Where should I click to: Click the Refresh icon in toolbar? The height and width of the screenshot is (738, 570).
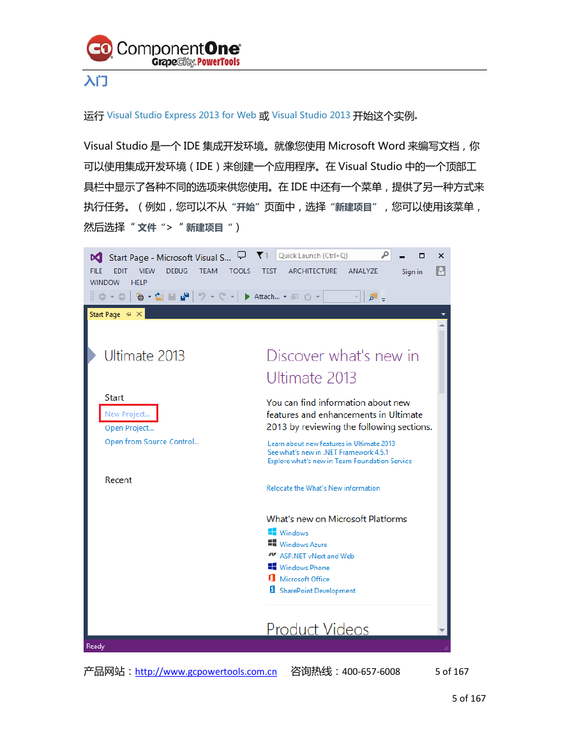click(308, 296)
